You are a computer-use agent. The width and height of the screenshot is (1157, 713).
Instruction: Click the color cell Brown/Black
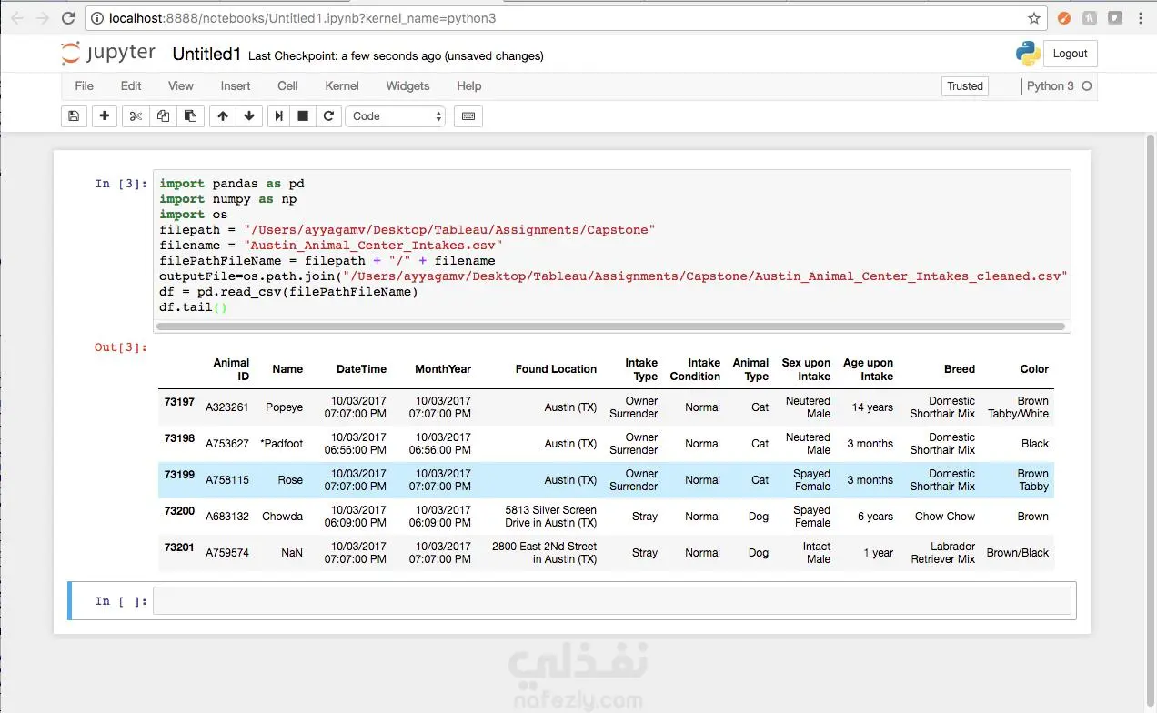pos(1018,553)
